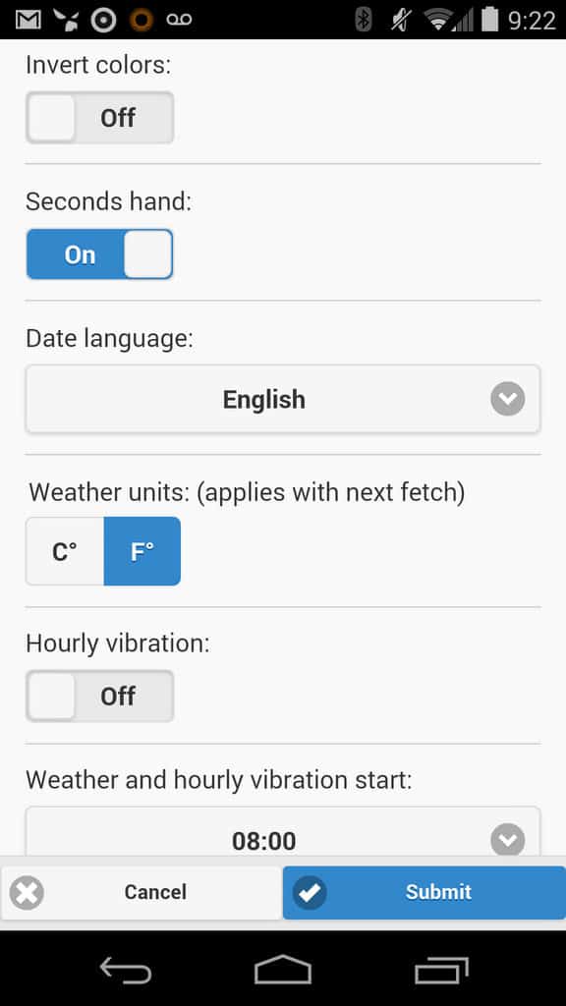This screenshot has width=566, height=1006.
Task: Cancel the settings changes
Action: [141, 892]
